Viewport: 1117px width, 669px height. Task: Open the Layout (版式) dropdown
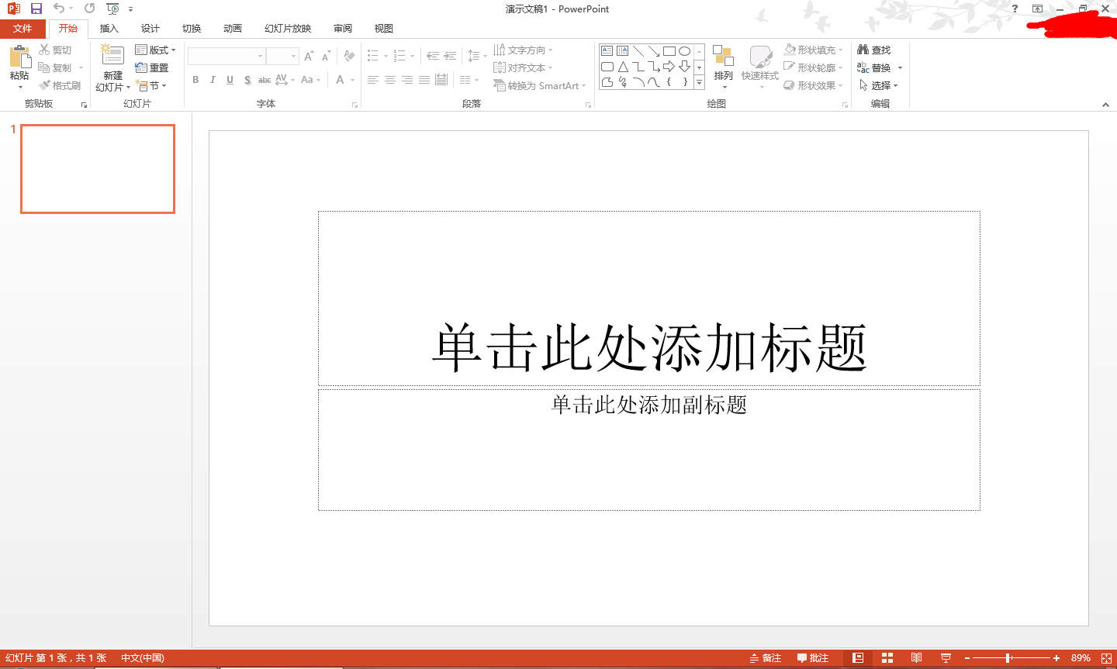point(156,50)
